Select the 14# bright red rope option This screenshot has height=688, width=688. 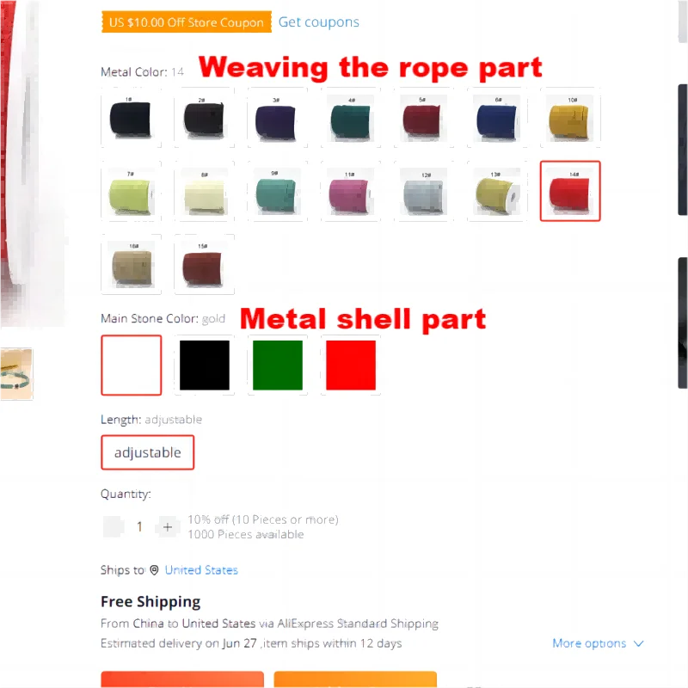570,191
